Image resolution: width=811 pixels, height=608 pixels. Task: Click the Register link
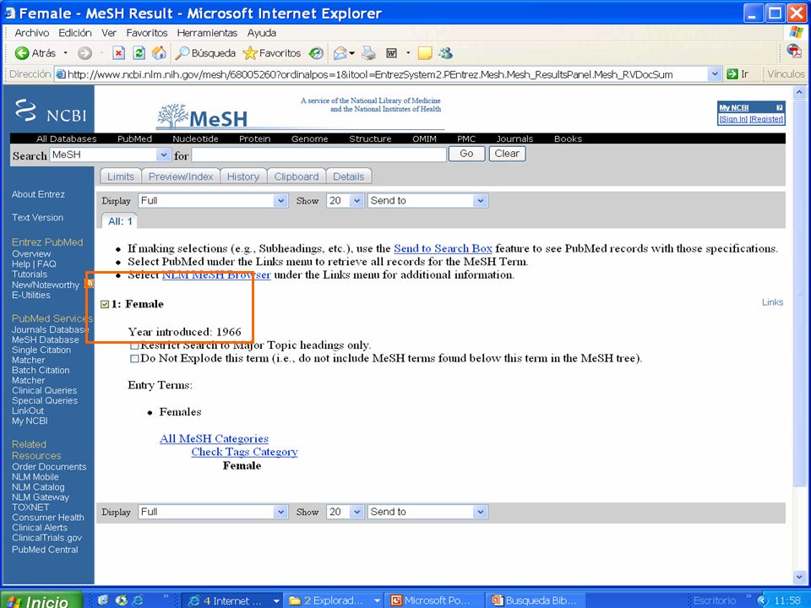[766, 119]
